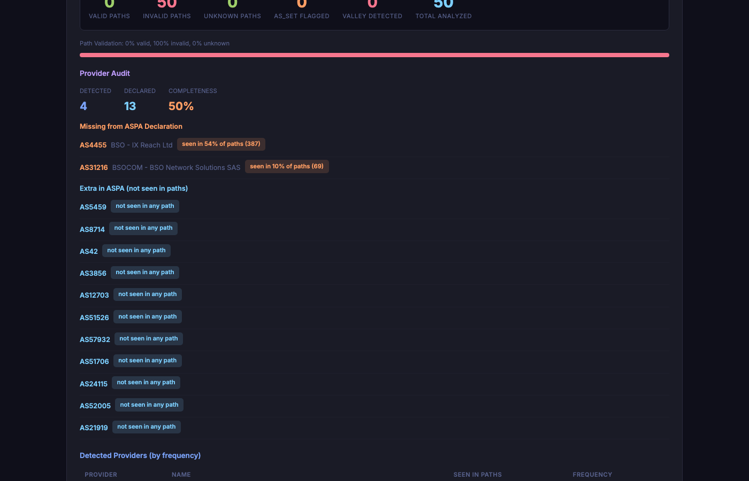This screenshot has width=749, height=481.
Task: Click the AS52005 entry
Action: [x=95, y=406]
